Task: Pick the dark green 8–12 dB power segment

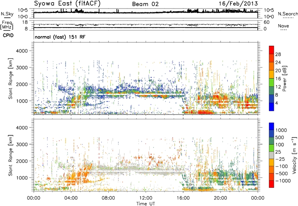Action: coord(272,91)
